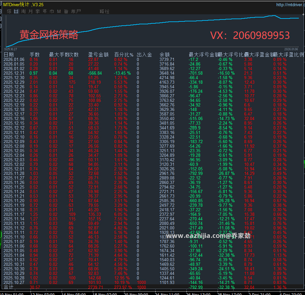Switch to the 备 comment tab
305x295 pixels.
66,11
